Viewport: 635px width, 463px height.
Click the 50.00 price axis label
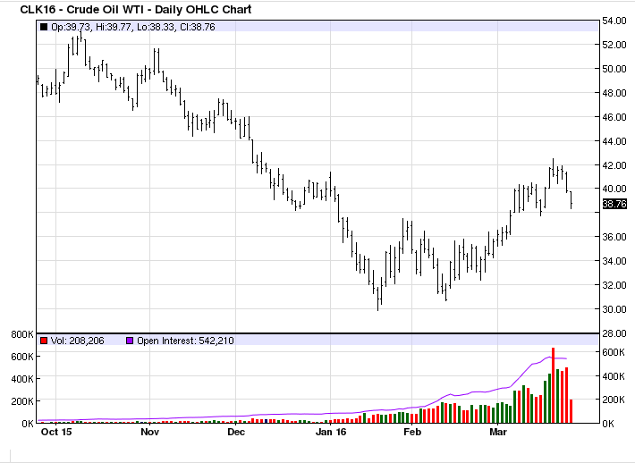click(x=614, y=69)
